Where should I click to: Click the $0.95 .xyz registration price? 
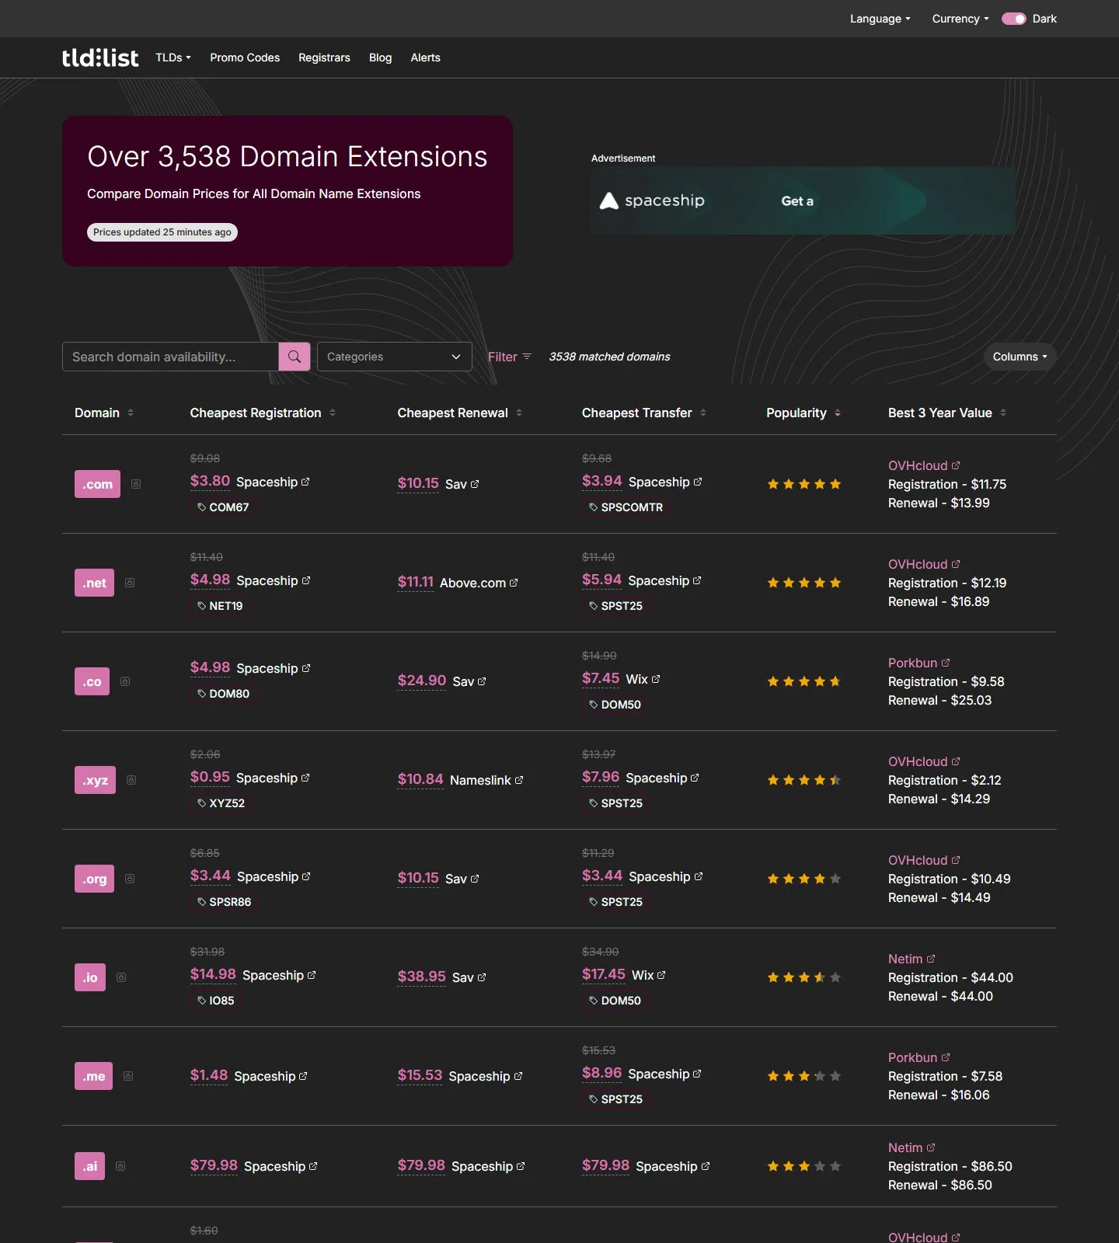click(210, 777)
